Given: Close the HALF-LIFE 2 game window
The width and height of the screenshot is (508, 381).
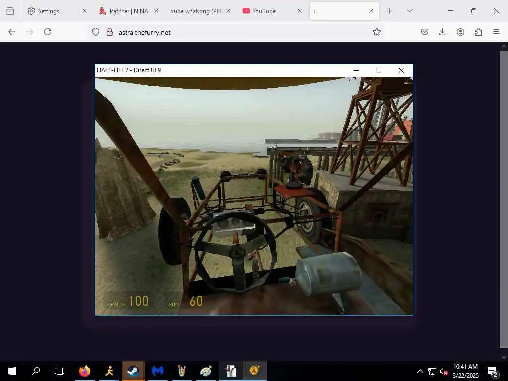Looking at the screenshot, I should coord(401,70).
